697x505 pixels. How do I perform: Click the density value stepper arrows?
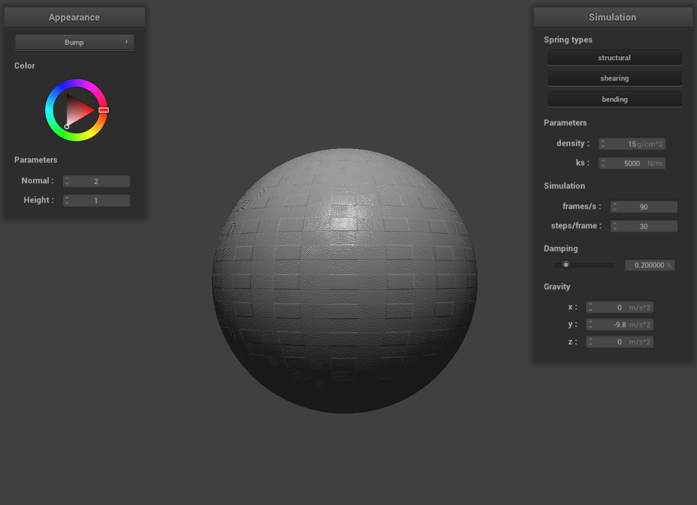point(603,144)
